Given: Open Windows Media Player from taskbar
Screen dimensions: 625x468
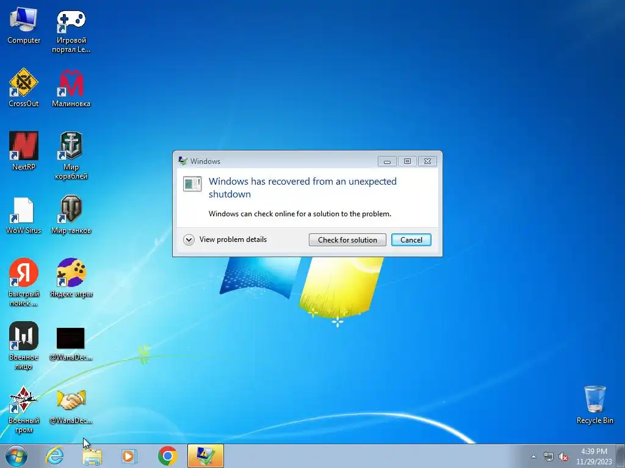Looking at the screenshot, I should 129,456.
